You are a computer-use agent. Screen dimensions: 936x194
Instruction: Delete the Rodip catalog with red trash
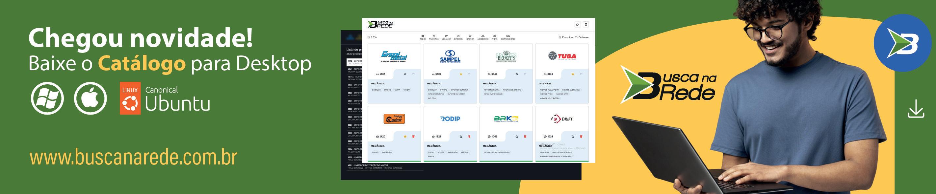[469, 136]
